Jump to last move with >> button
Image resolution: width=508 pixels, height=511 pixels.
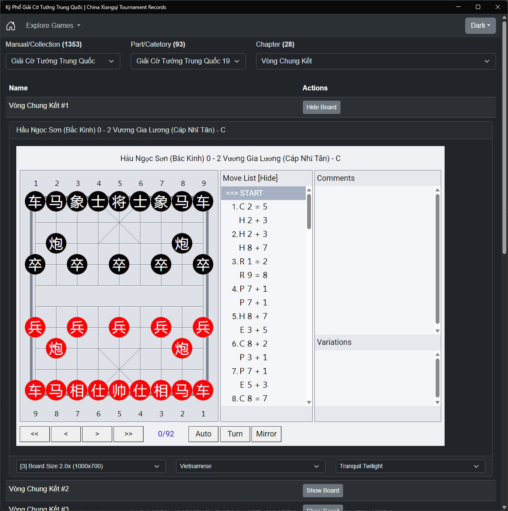pyautogui.click(x=128, y=434)
